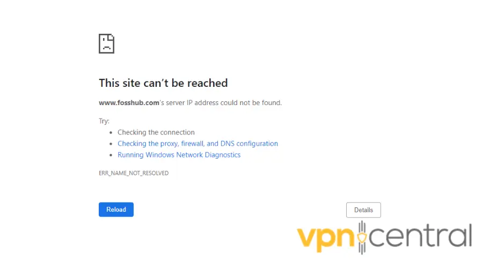Click the frowning mouth inside the page icon
Image resolution: width=483 pixels, height=268 pixels.
tap(107, 48)
